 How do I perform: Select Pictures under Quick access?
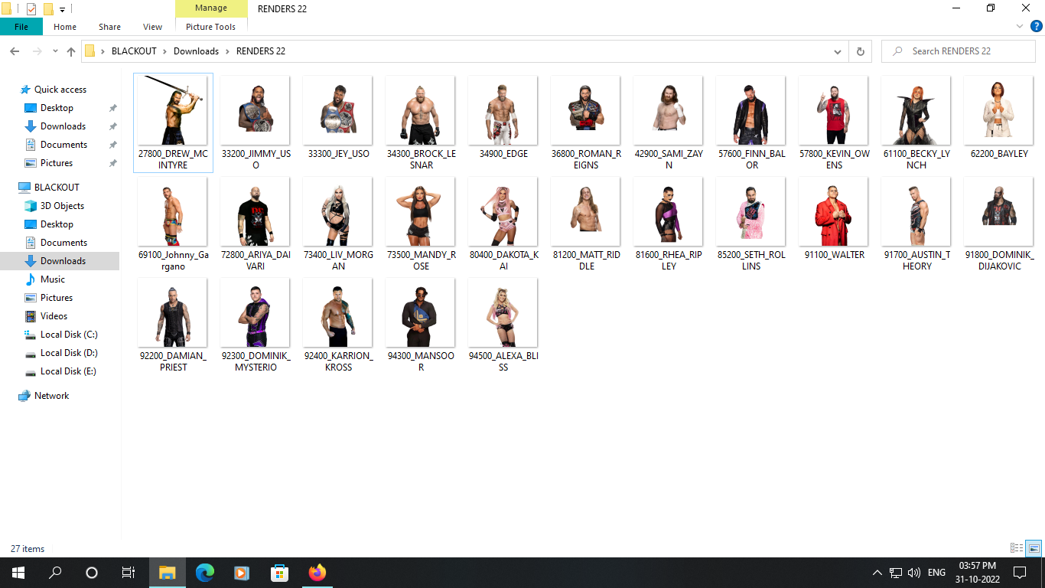click(56, 163)
